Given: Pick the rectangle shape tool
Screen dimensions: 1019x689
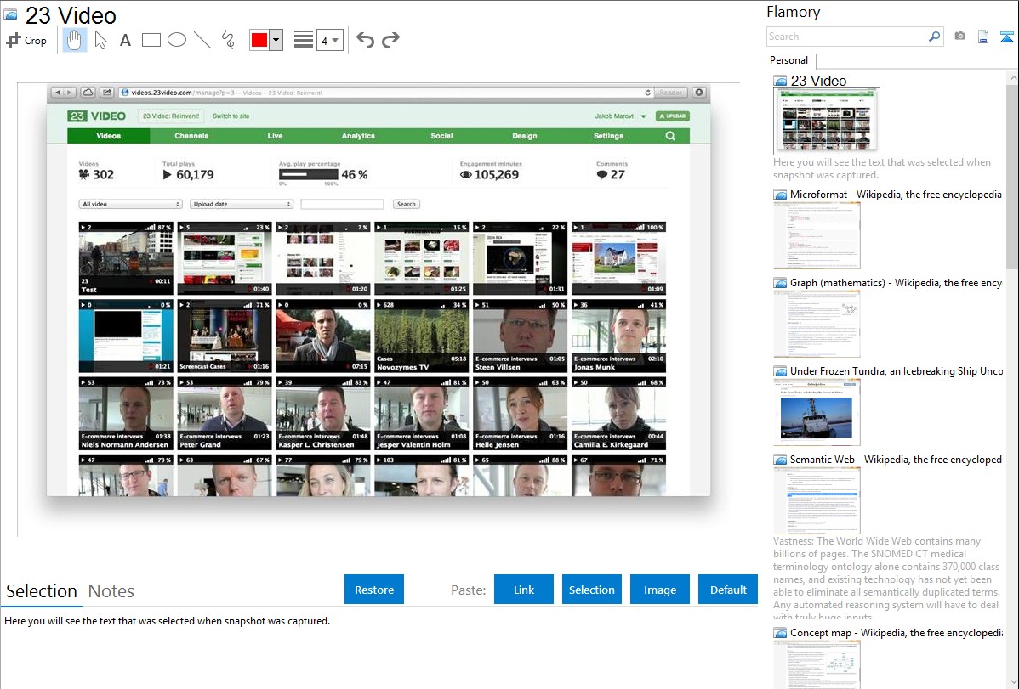Looking at the screenshot, I should [x=151, y=40].
